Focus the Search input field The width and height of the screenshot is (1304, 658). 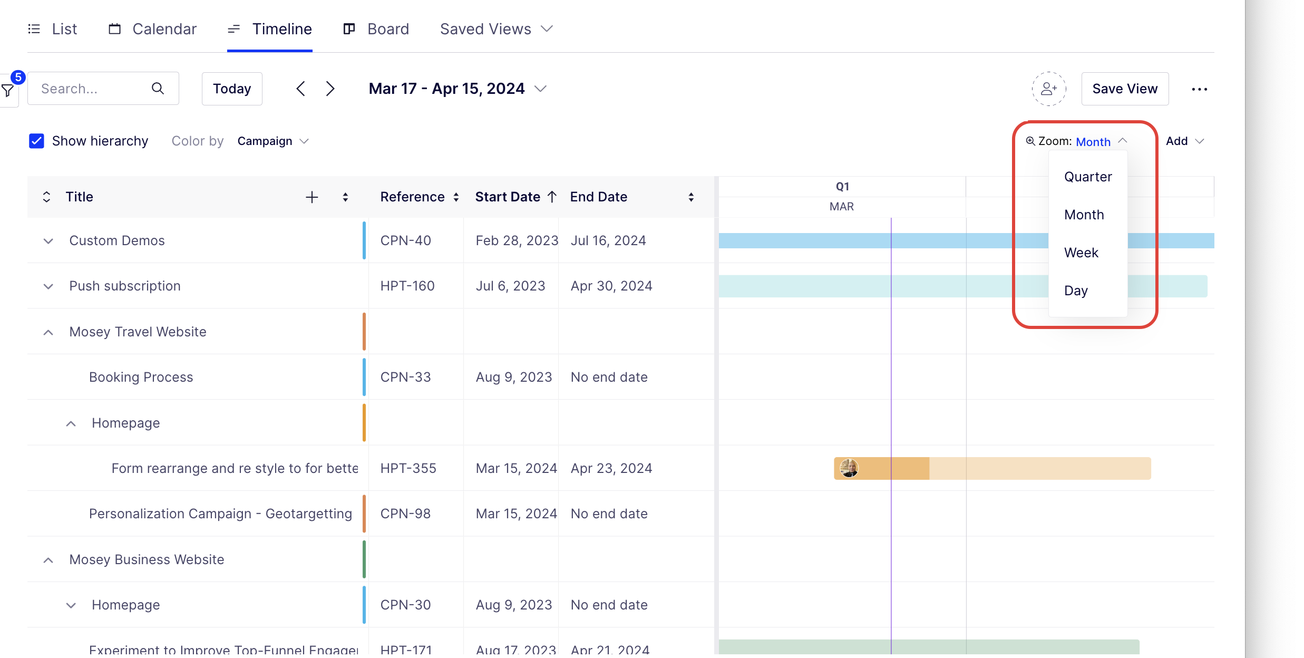[95, 89]
